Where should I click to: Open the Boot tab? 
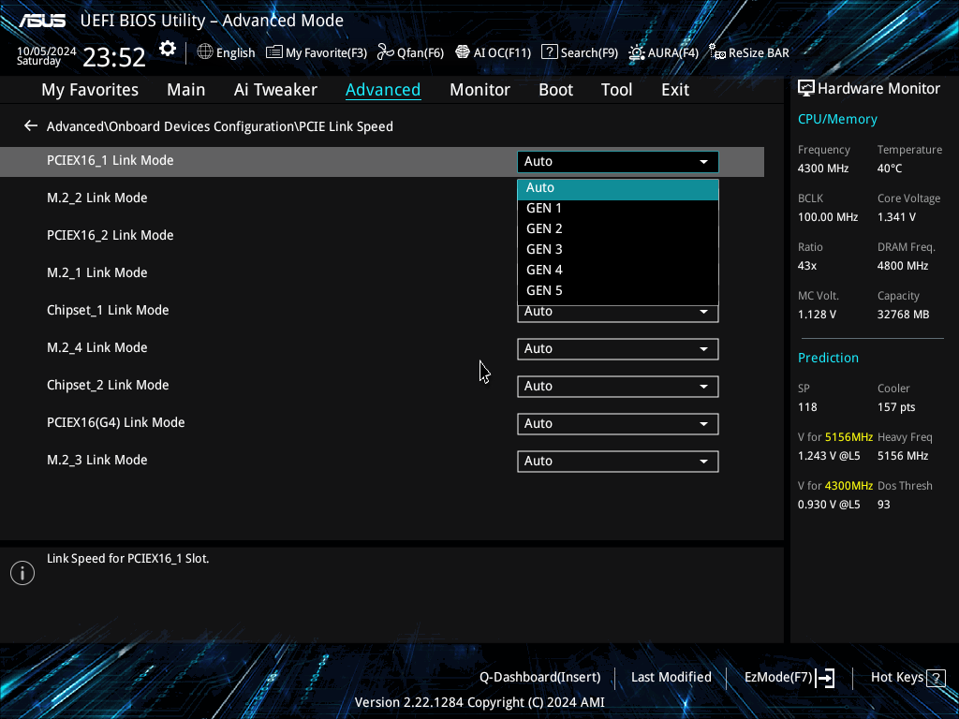[555, 90]
